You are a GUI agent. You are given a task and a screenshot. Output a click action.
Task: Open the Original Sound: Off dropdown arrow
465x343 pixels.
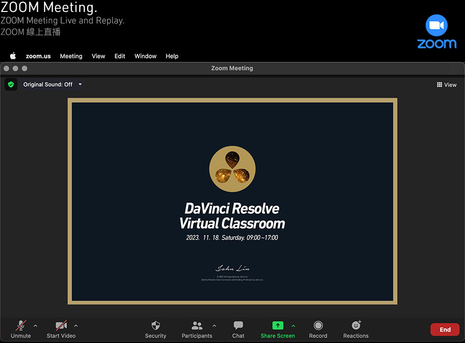80,85
